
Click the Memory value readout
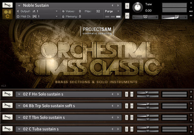(x=80, y=17)
